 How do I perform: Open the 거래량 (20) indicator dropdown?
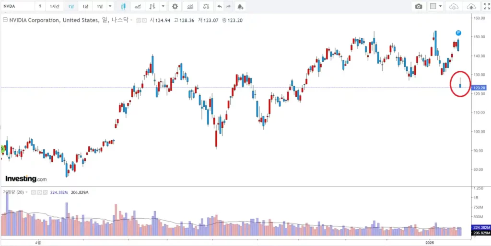[26, 192]
